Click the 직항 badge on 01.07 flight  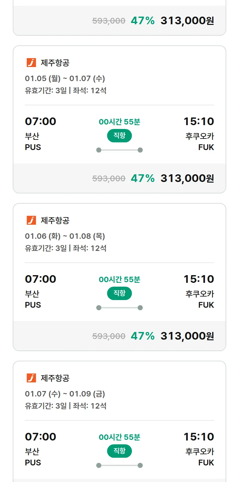pyautogui.click(x=119, y=451)
